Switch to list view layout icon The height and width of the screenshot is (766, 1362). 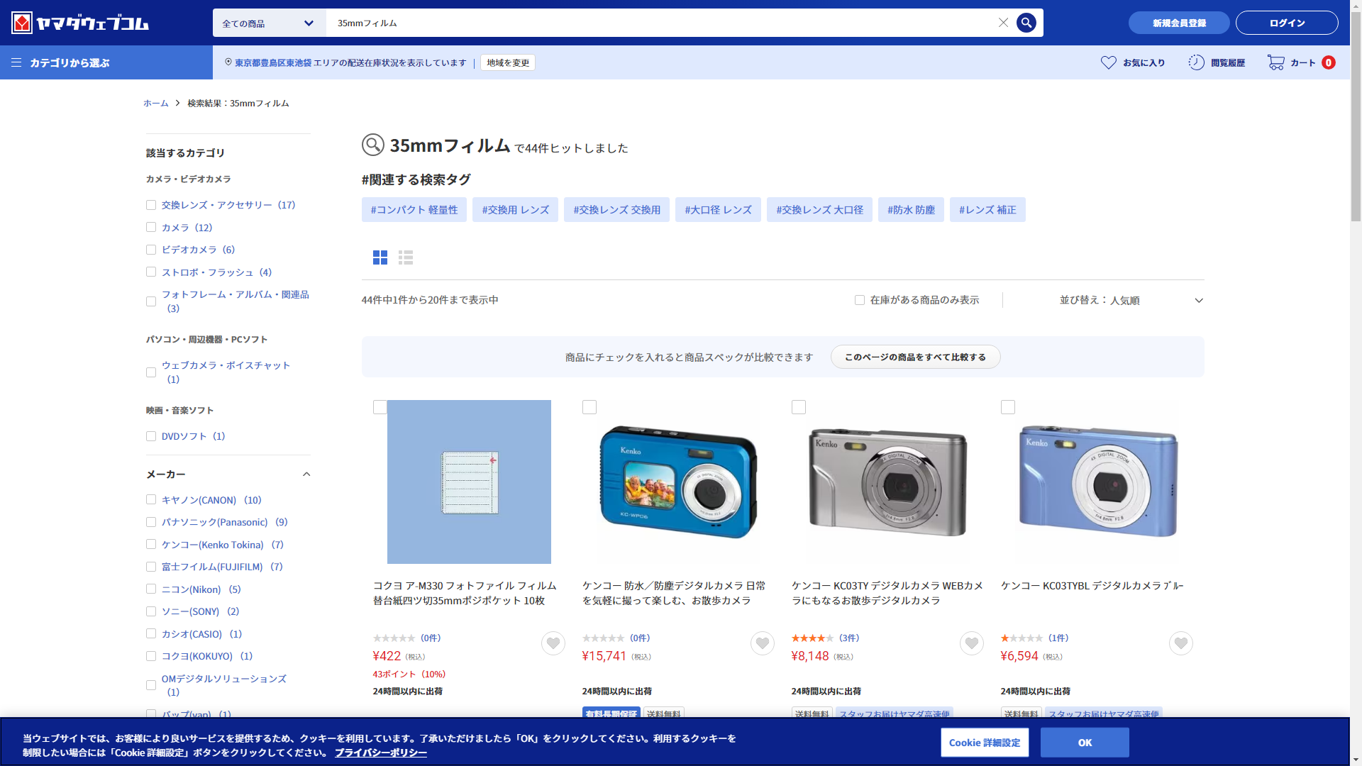(x=406, y=257)
